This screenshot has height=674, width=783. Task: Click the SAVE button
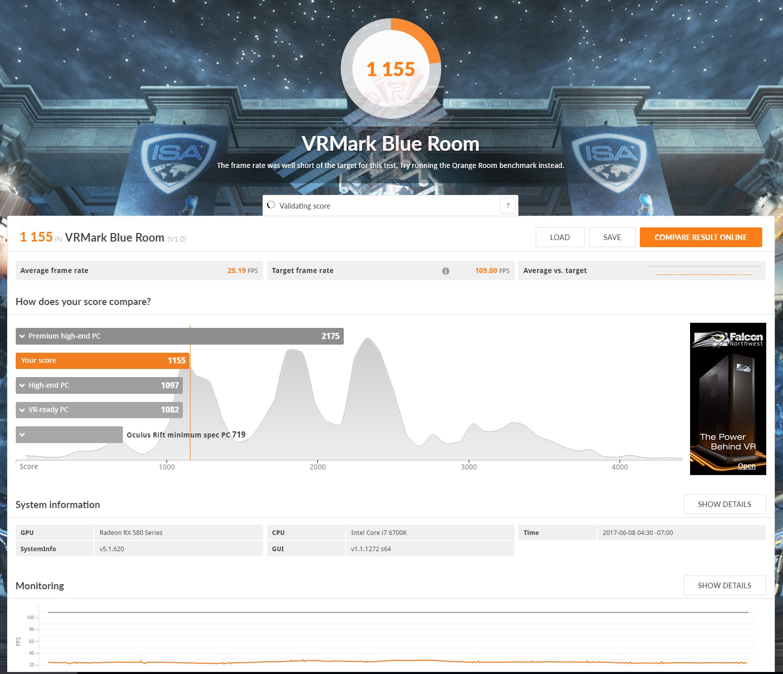[x=612, y=237]
